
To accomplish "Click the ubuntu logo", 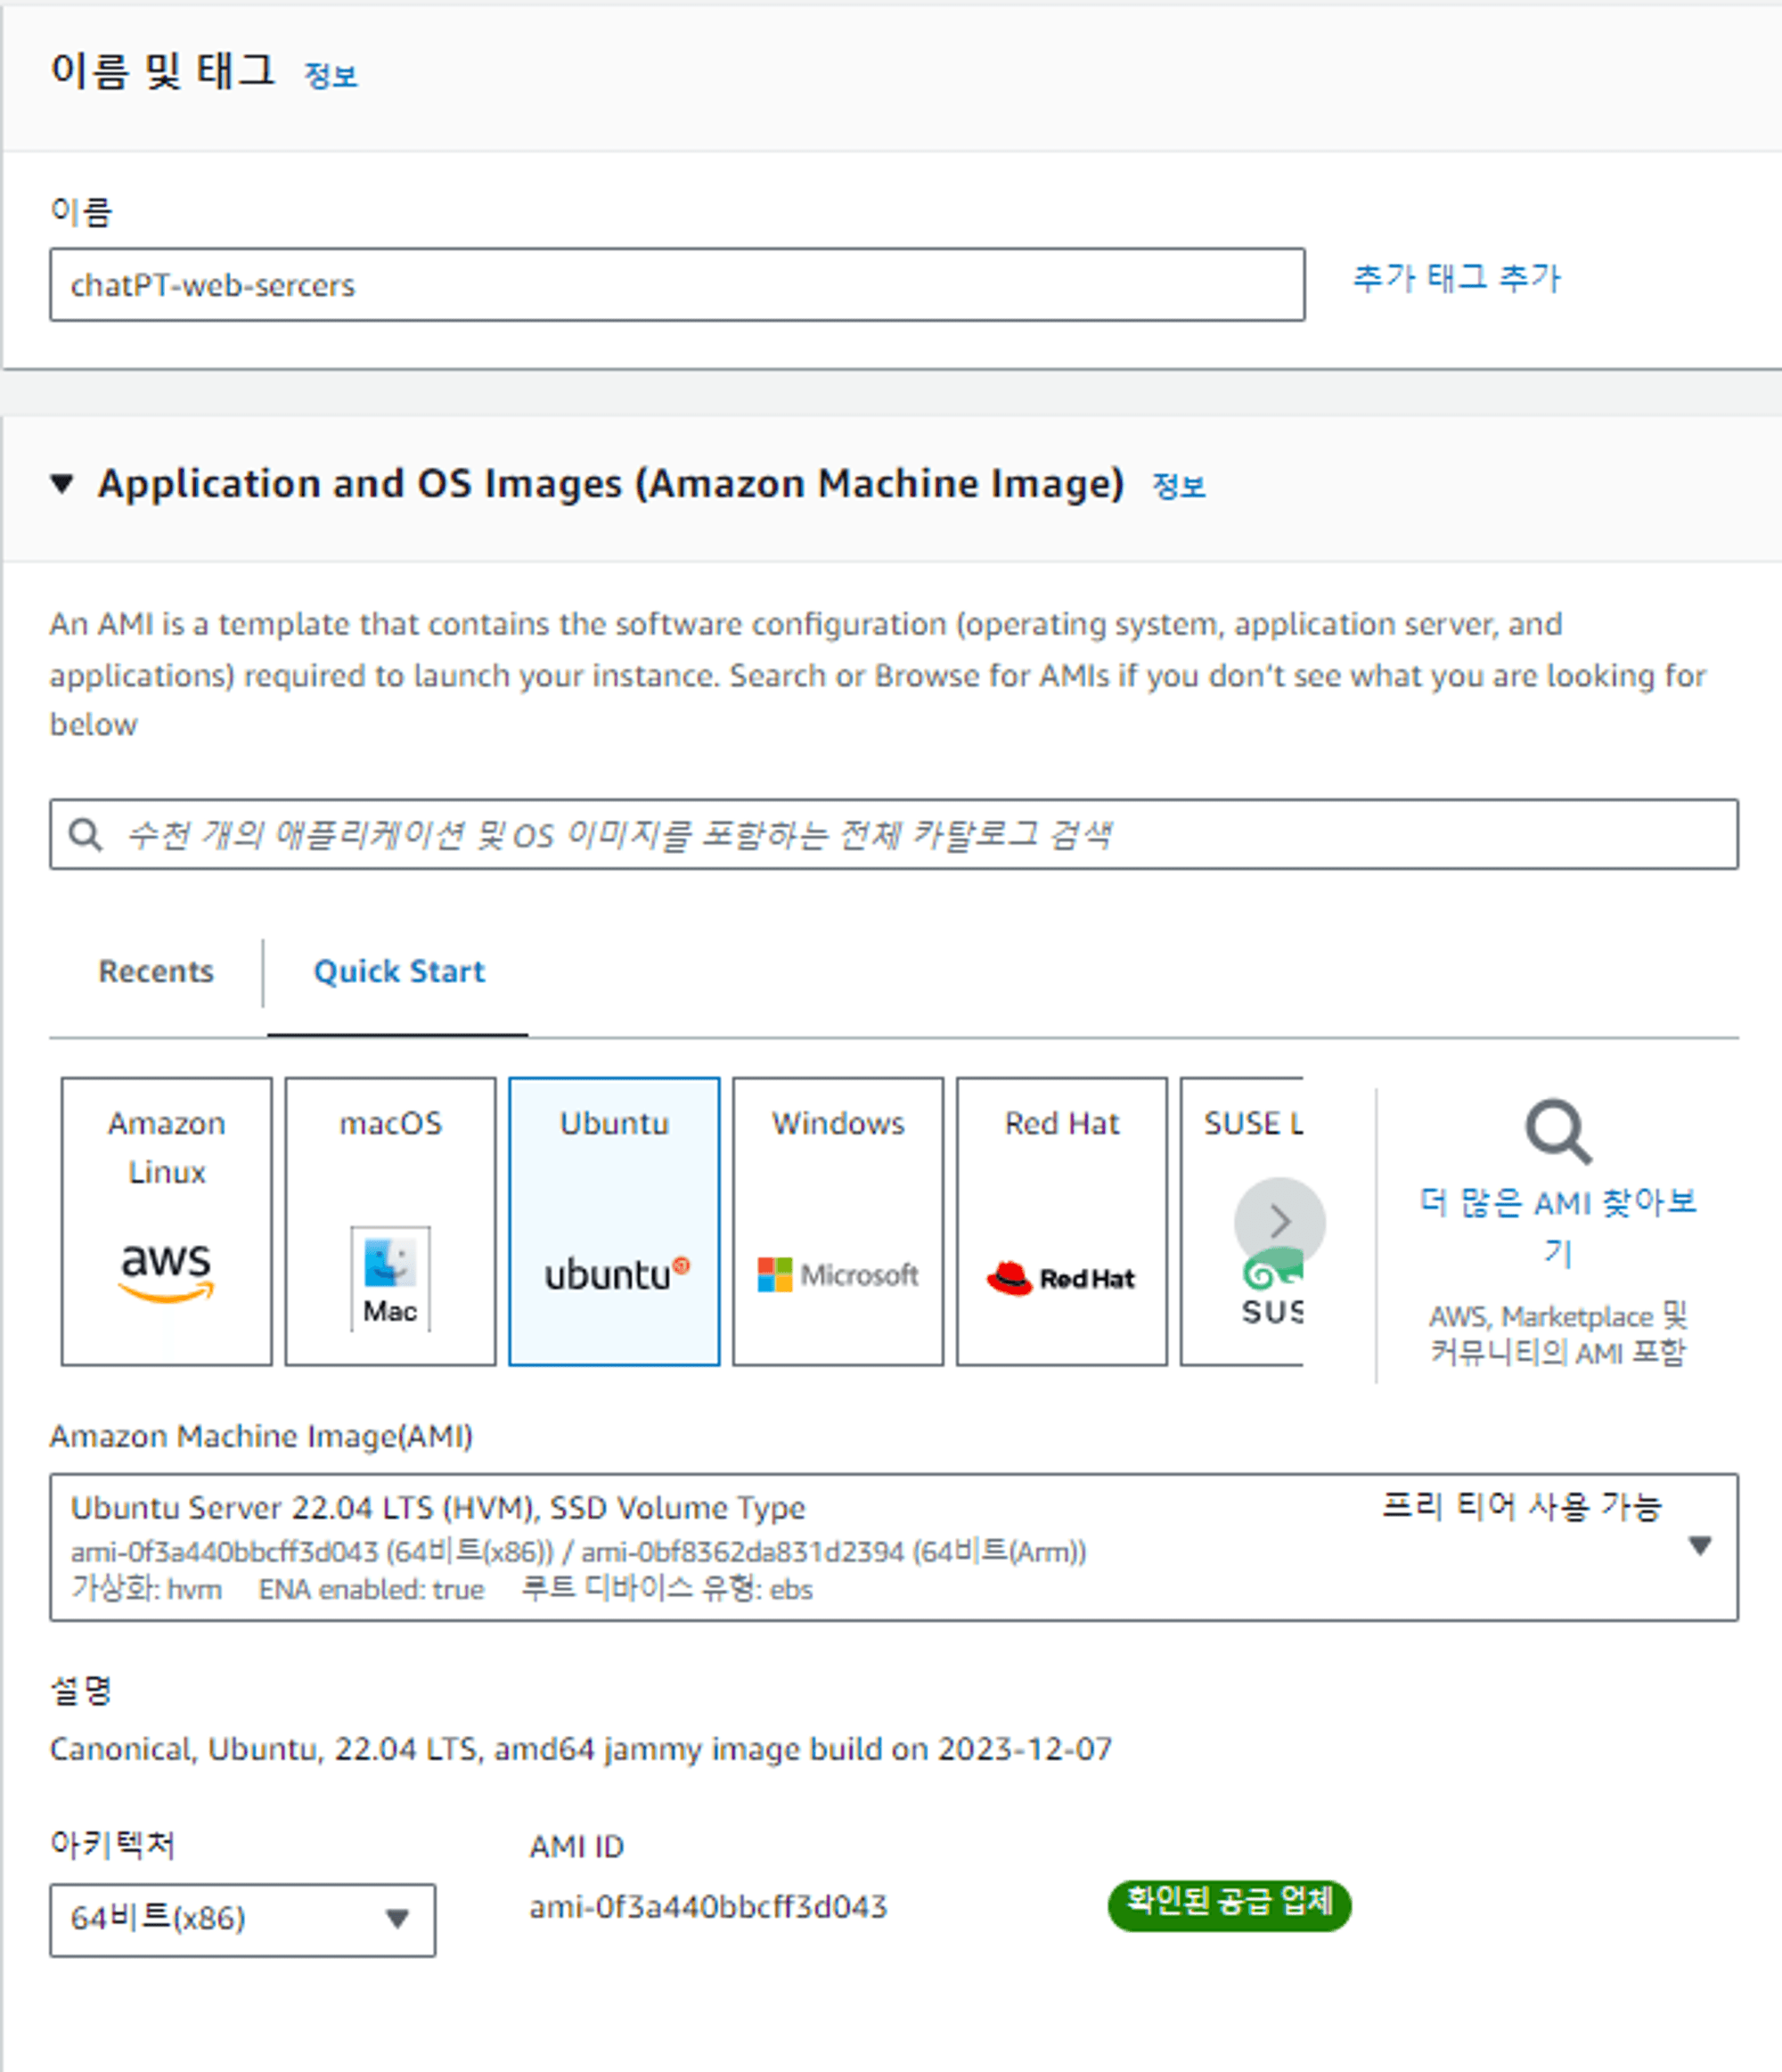I will coord(617,1275).
